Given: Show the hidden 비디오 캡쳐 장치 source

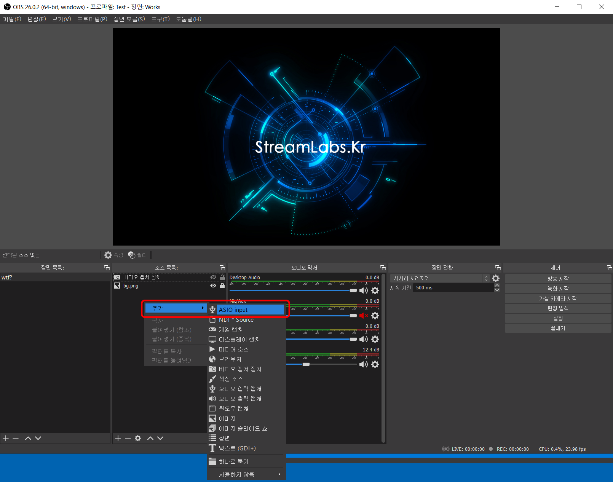Looking at the screenshot, I should (213, 277).
